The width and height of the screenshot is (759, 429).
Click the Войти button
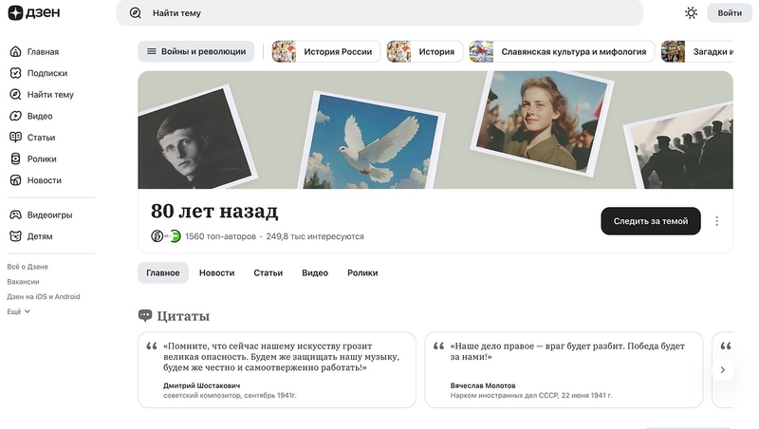pos(730,13)
